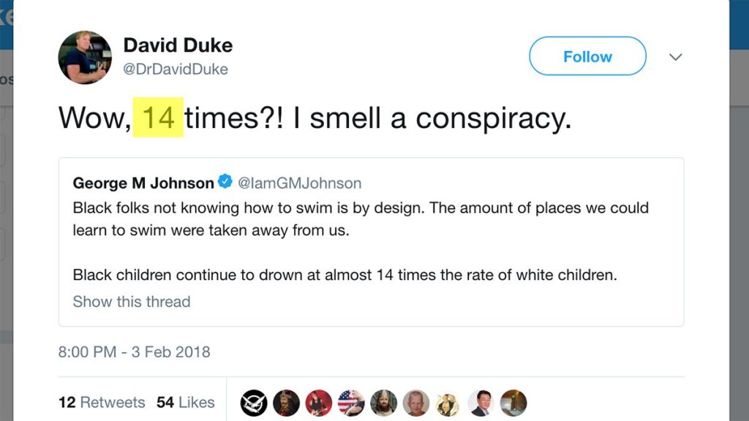Viewport: 749px width, 421px height.
Task: Open the American flag liker avatar
Action: pyautogui.click(x=351, y=403)
